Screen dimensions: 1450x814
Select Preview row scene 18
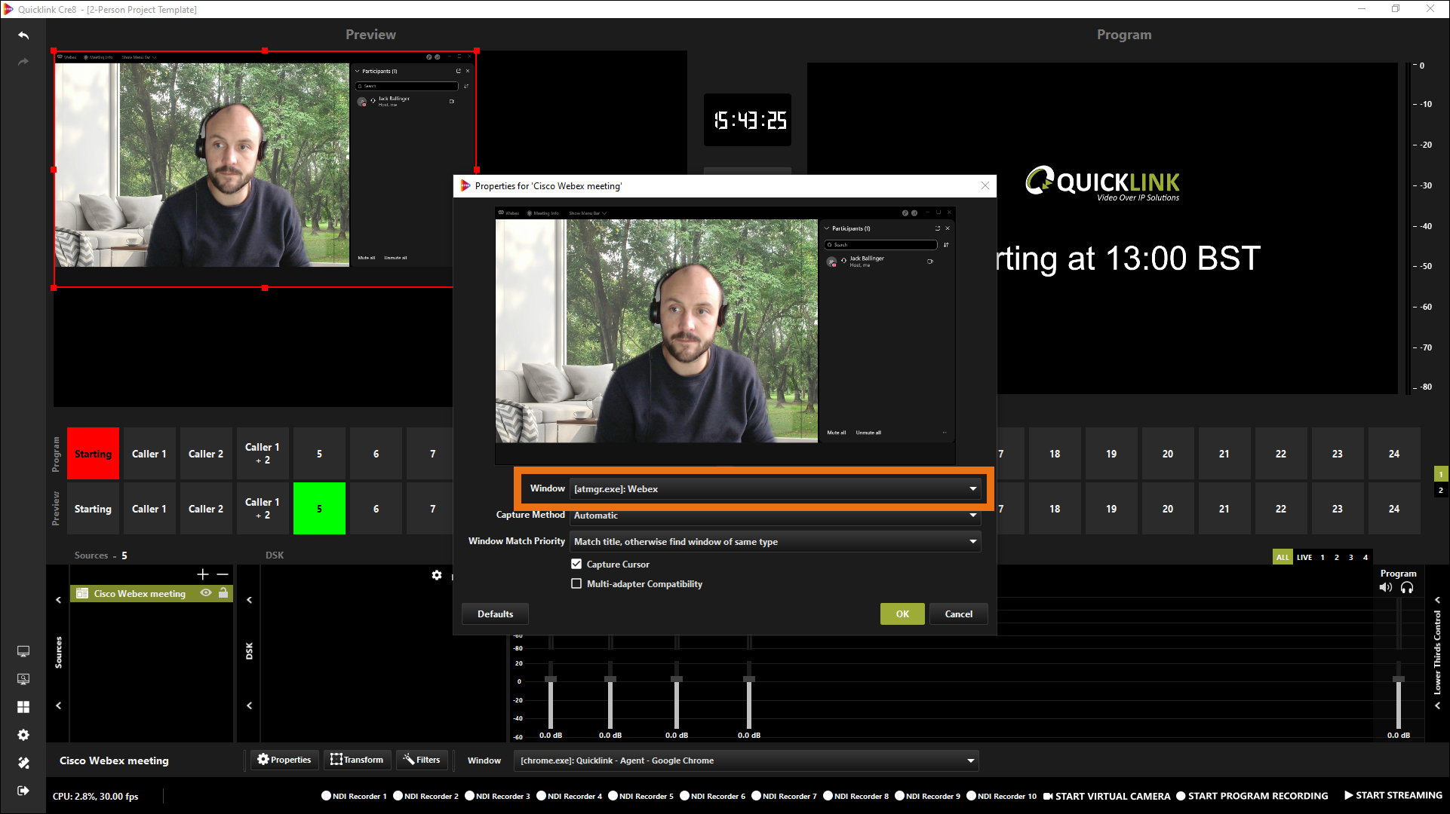1055,509
